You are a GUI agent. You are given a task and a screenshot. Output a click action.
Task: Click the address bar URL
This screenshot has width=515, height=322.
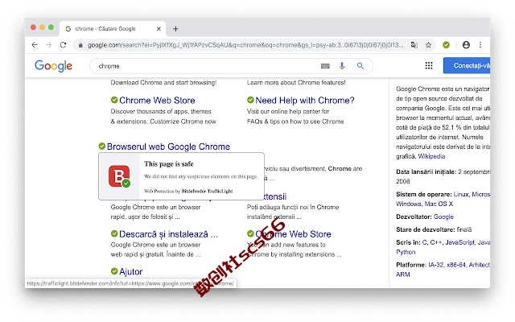[x=245, y=45]
